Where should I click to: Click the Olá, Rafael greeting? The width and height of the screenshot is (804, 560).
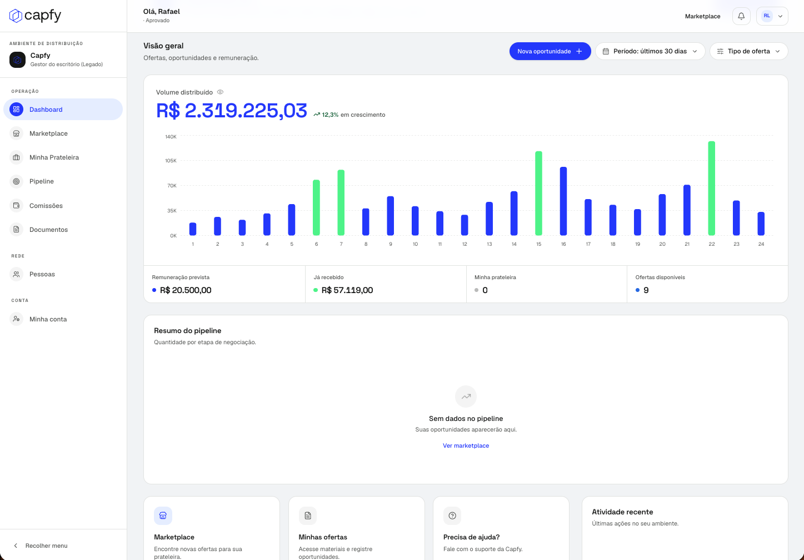coord(162,11)
